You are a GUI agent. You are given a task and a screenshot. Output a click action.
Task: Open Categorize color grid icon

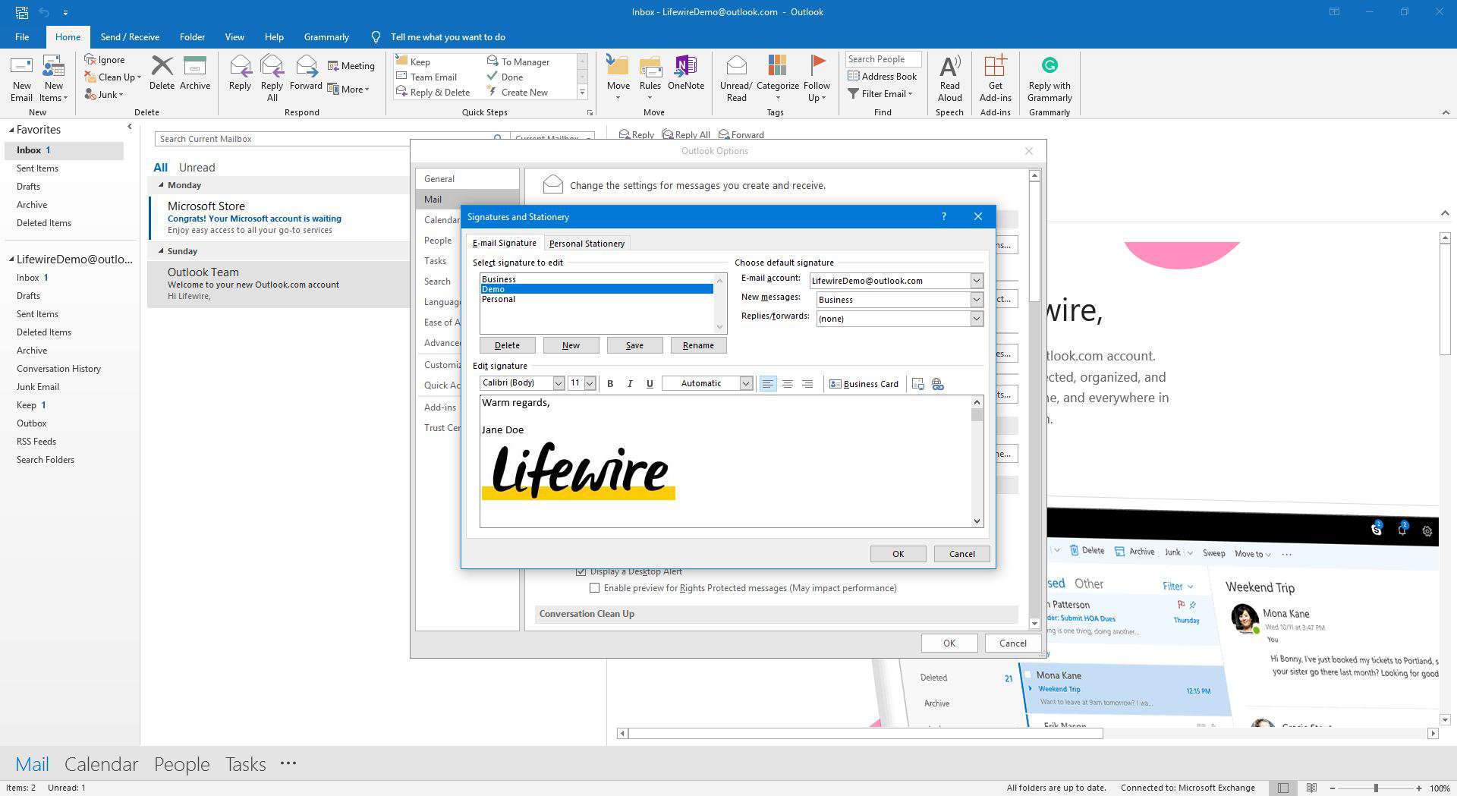(777, 78)
